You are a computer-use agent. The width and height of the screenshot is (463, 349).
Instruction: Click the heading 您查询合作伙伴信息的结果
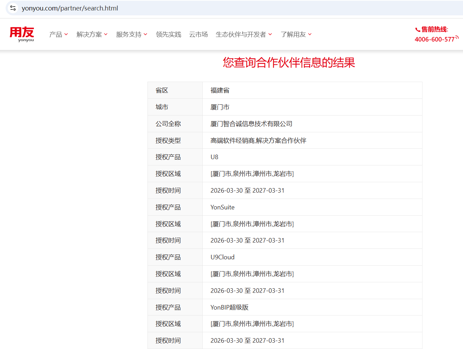289,62
